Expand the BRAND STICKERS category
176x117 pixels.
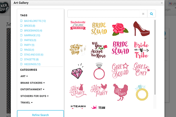tap(32, 83)
